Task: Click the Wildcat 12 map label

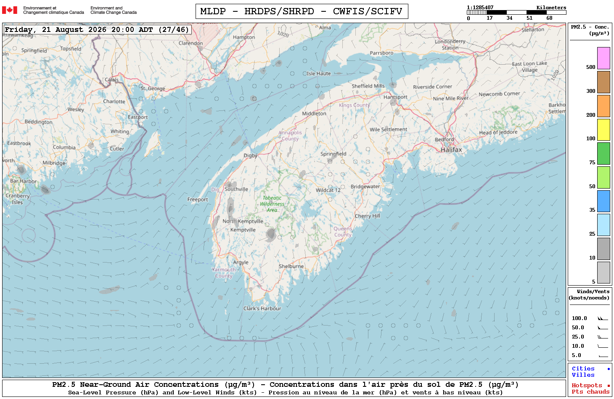Action: click(x=328, y=190)
